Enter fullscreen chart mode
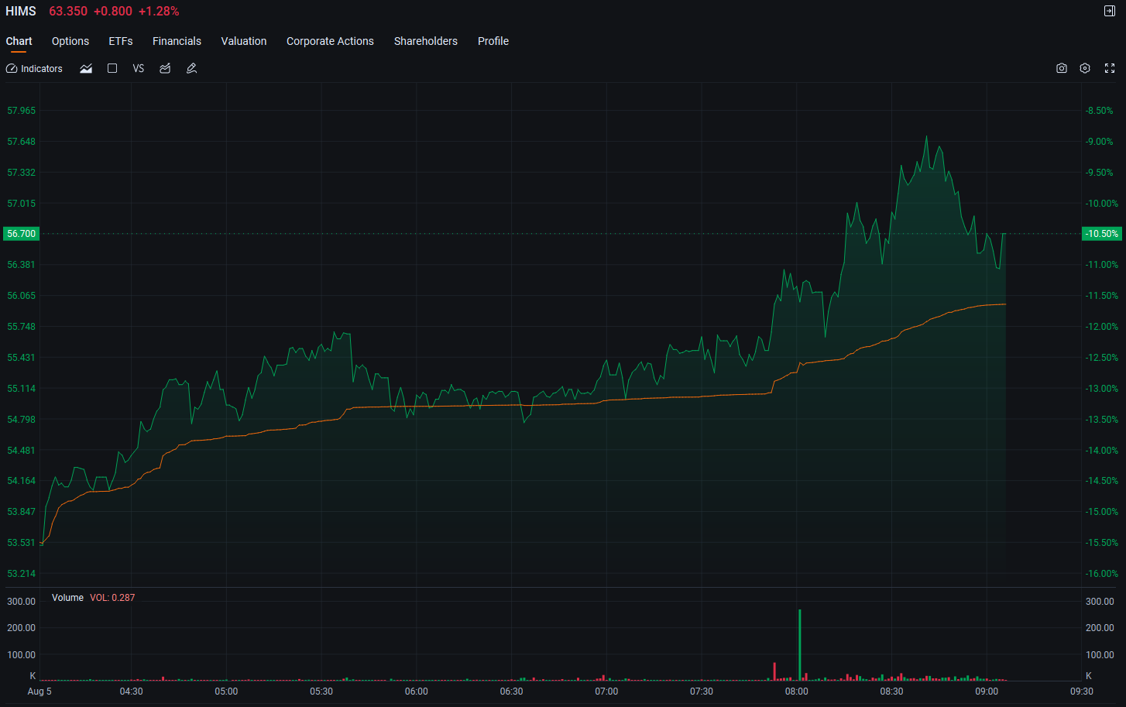 click(1110, 68)
